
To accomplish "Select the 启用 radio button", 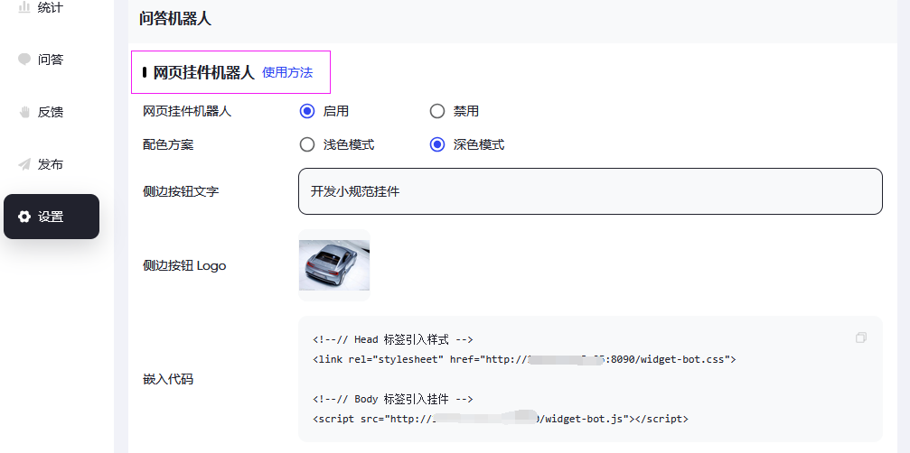I will click(x=307, y=111).
